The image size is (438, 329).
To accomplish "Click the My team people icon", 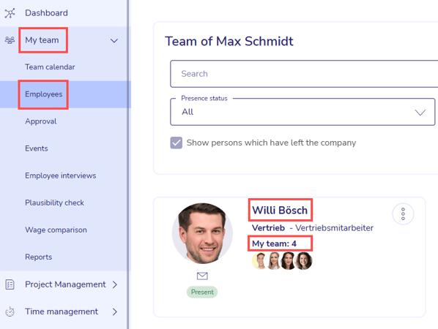I will (x=10, y=40).
